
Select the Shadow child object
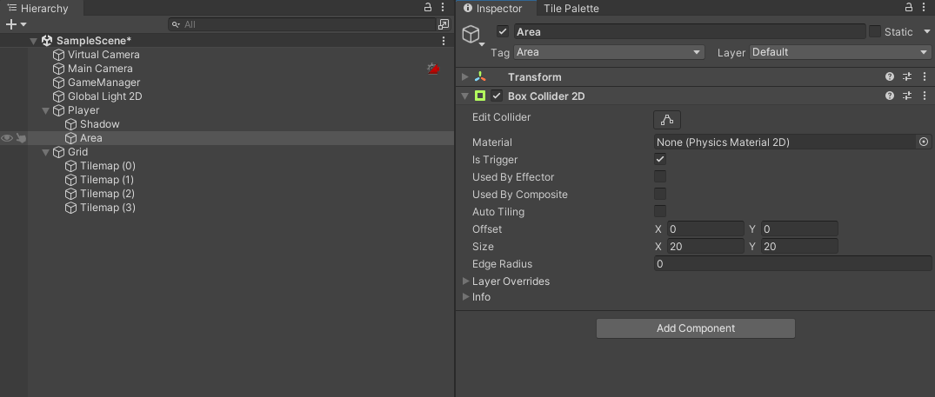coord(99,124)
